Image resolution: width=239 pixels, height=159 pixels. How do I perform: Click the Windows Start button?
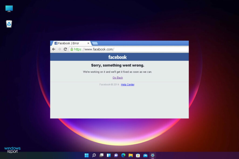click(x=86, y=155)
